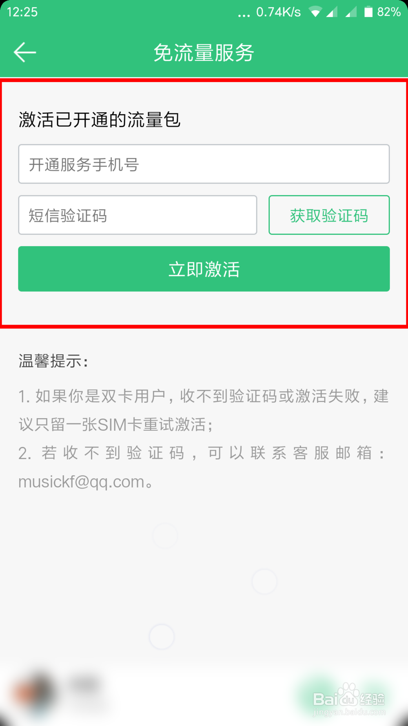Focus the 开通服务手机号 phone number field
This screenshot has height=726, width=408.
coord(204,164)
